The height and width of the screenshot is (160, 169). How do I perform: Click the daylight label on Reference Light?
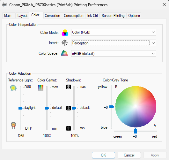coord(30,108)
